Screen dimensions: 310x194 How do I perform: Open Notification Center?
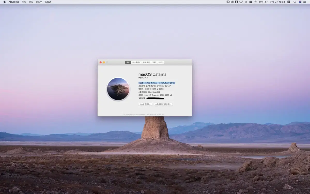(x=304, y=2)
